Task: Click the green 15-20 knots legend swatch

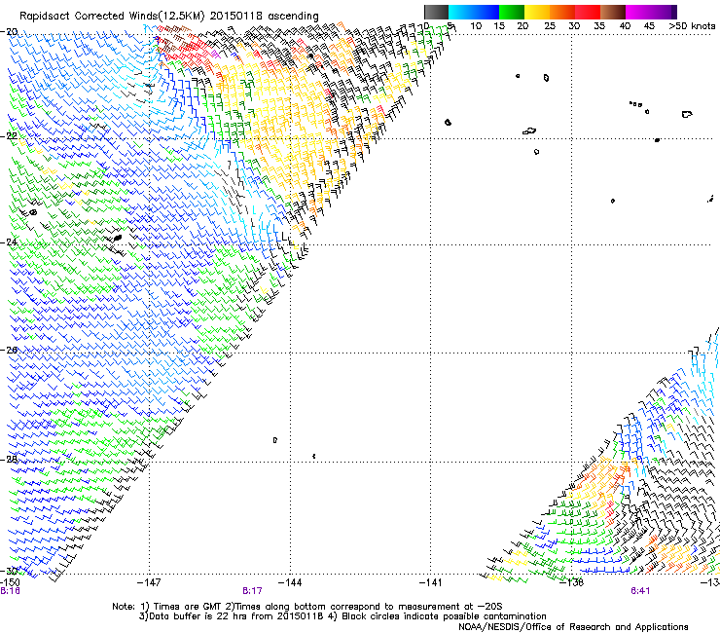Action: [x=512, y=12]
